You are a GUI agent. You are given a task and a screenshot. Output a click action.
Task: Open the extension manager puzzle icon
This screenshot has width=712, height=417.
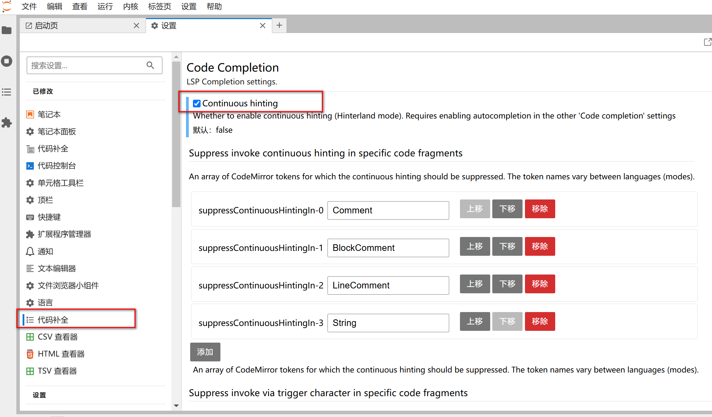[7, 123]
